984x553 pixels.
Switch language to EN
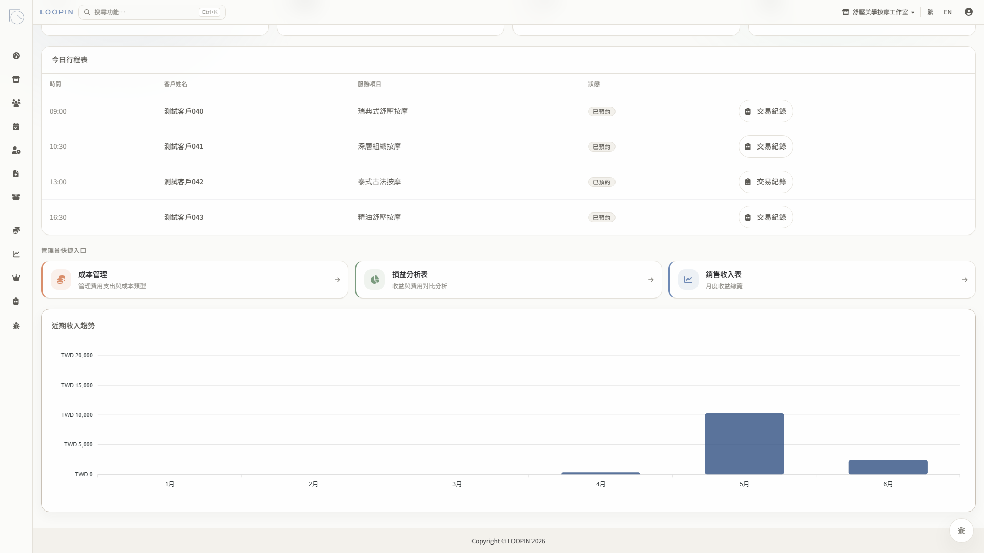(x=948, y=12)
